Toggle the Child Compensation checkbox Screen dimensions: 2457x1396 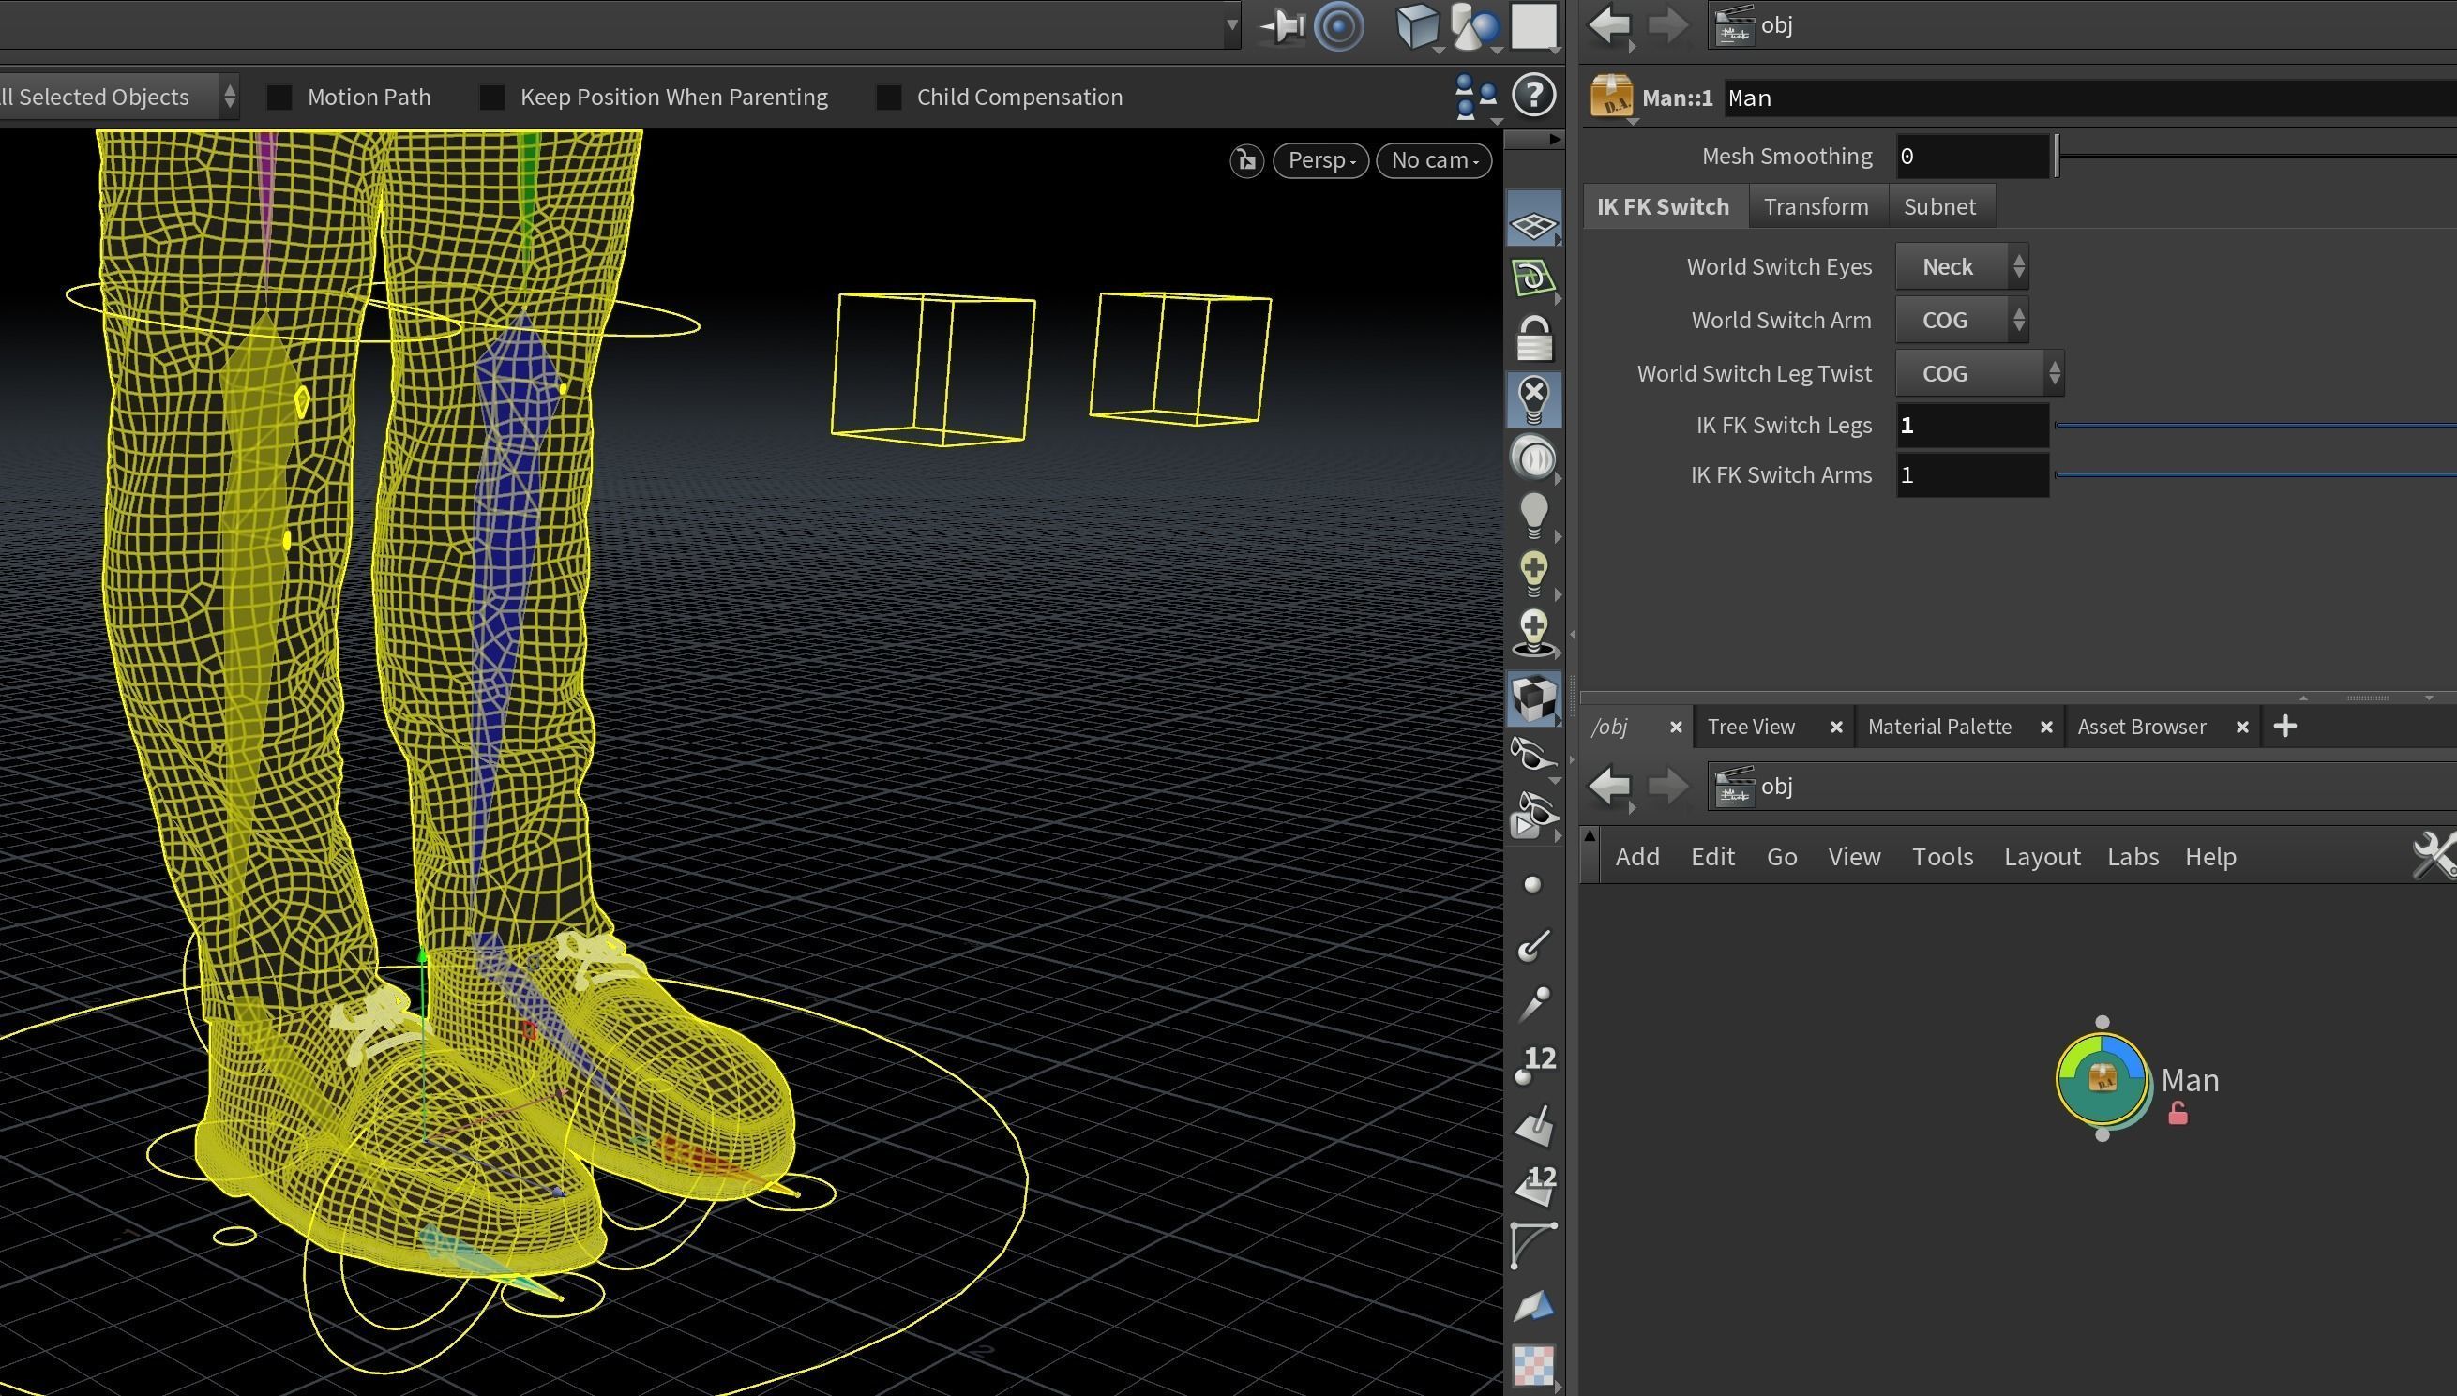tap(889, 97)
